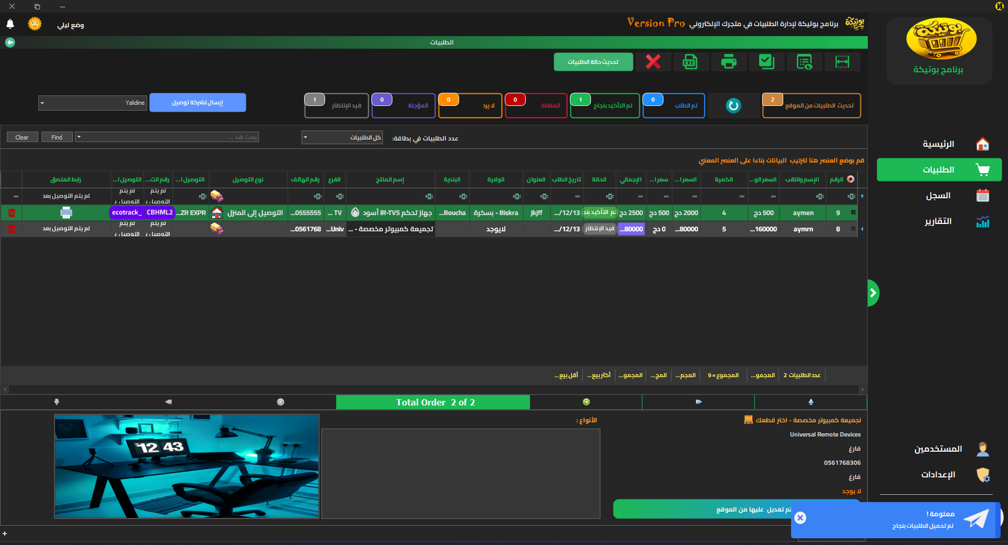Click the order preview list-eye icon
The height and width of the screenshot is (545, 1008).
805,62
